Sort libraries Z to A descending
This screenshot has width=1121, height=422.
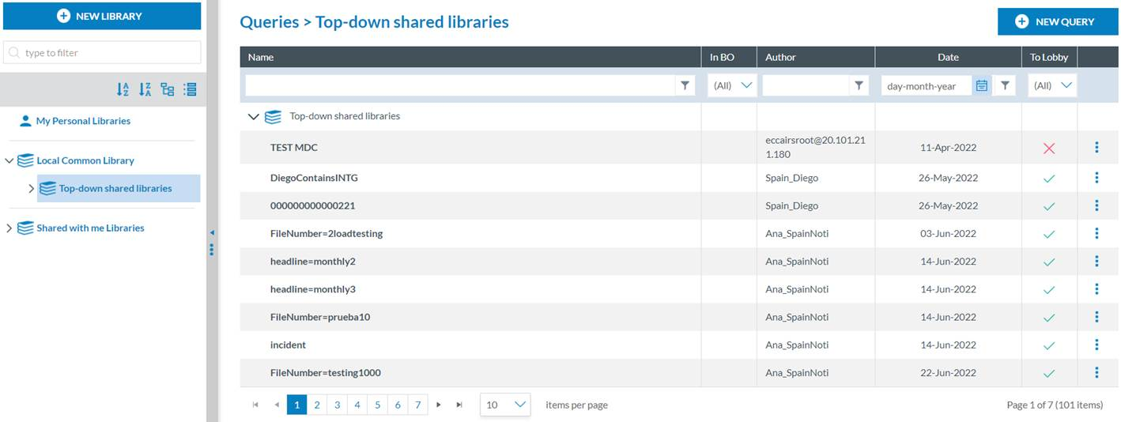pos(145,90)
